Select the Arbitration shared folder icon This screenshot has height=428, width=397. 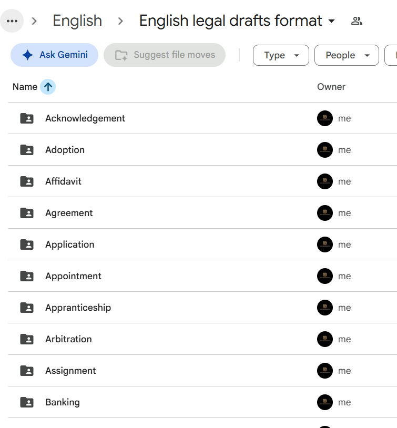[27, 339]
